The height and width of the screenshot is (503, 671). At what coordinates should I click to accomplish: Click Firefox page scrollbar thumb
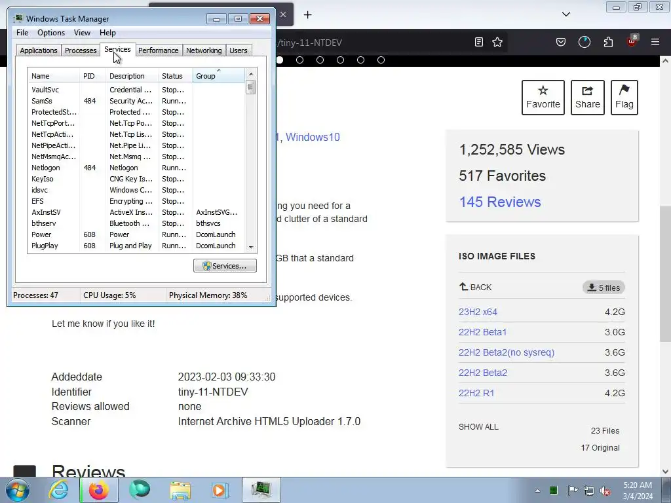665,274
